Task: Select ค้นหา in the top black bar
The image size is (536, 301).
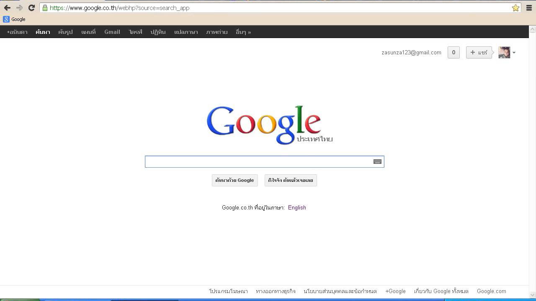Action: 43,32
